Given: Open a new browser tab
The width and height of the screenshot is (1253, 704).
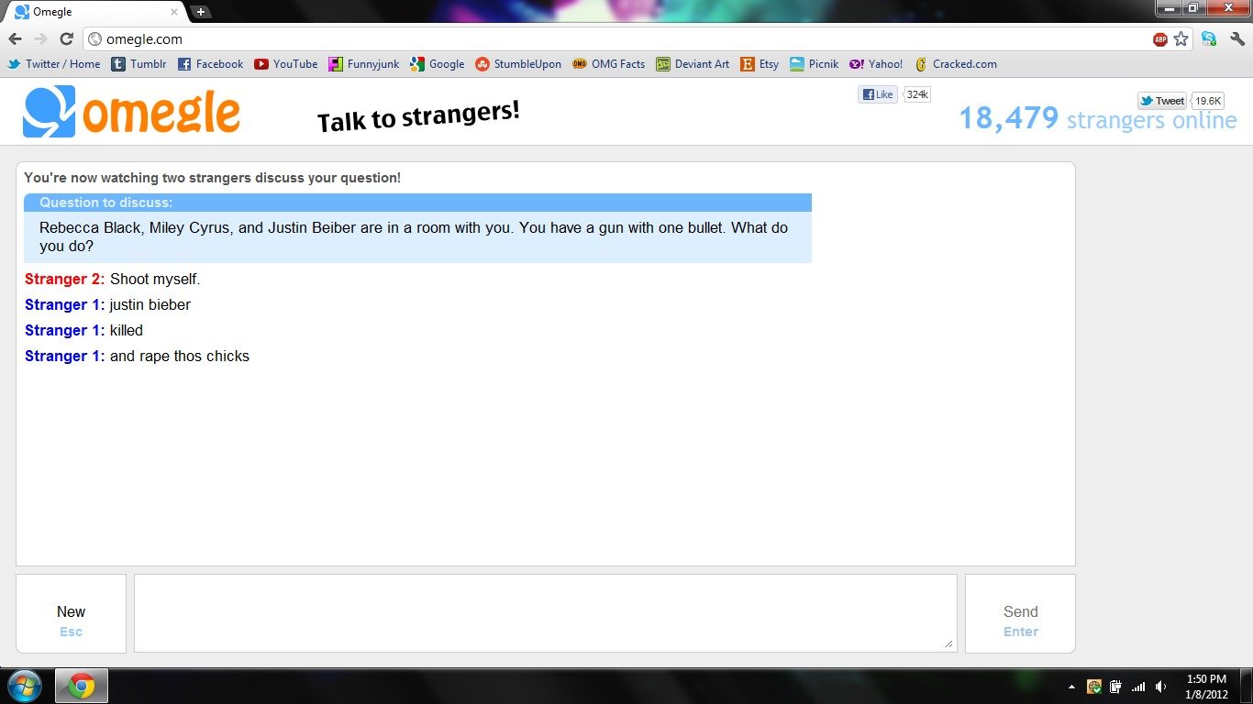Looking at the screenshot, I should pyautogui.click(x=200, y=12).
